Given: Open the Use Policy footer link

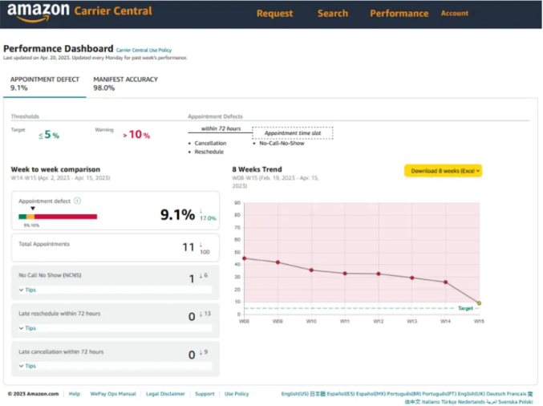Looking at the screenshot, I should coord(237,394).
